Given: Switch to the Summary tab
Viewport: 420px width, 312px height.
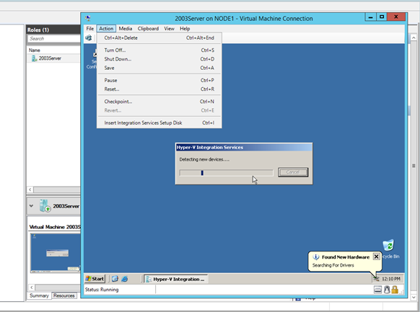Looking at the screenshot, I should [39, 295].
